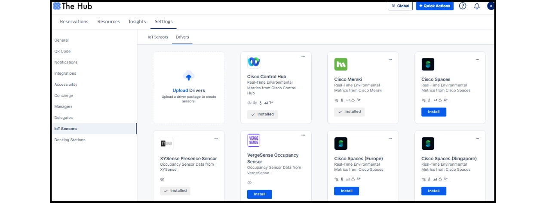
Task: Install the Cisco Spaces (Singapore) driver
Action: click(434, 191)
